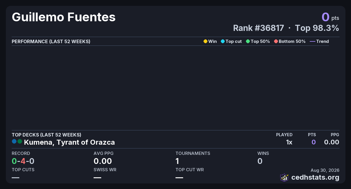Image resolution: width=351 pixels, height=189 pixels.
Task: Open Kumena, Tyrant of Orazca deck
Action: 69,142
